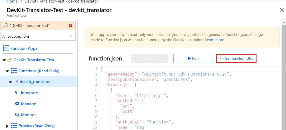Select Proxies (Read Only) tree item

coord(37,126)
